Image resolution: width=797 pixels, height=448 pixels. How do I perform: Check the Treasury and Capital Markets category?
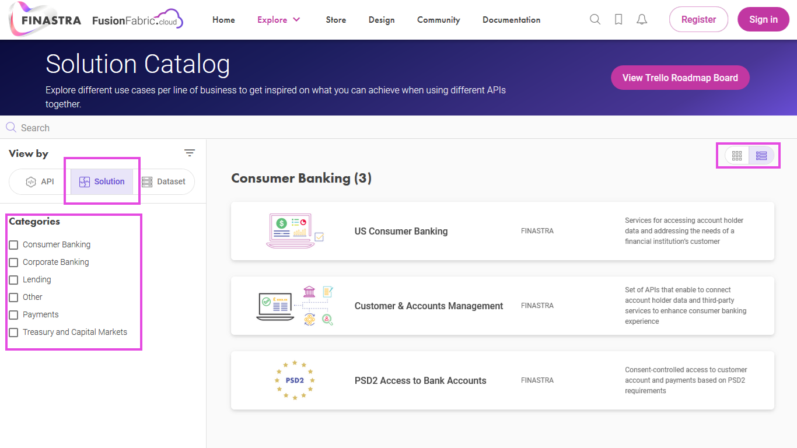pyautogui.click(x=13, y=332)
